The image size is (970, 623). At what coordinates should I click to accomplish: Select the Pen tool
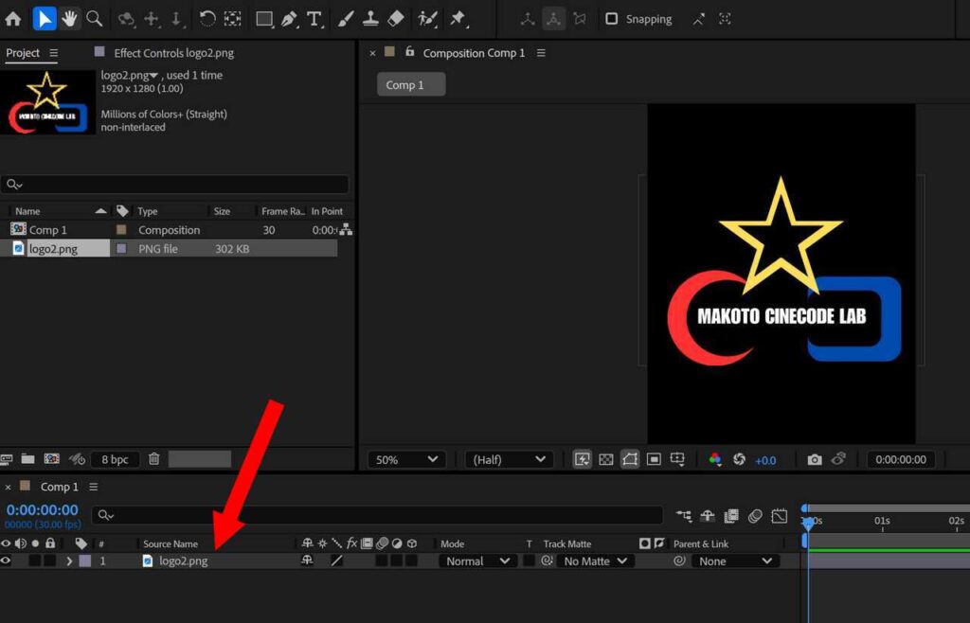pyautogui.click(x=289, y=19)
